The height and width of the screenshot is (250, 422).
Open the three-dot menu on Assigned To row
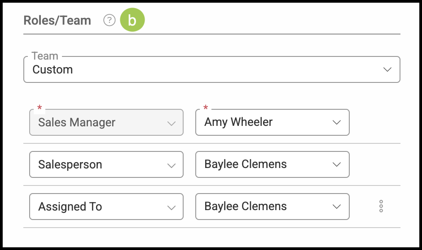(x=381, y=206)
